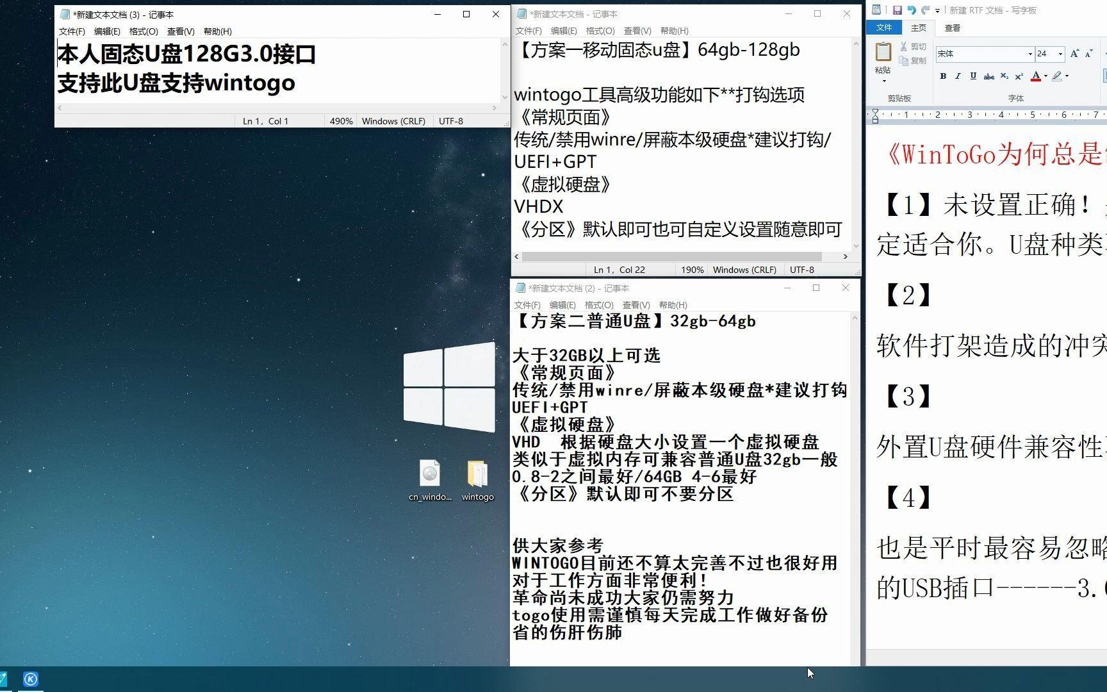Toggle Strikethrough formatting in WordPad
Viewport: 1107px width, 692px height.
988,76
